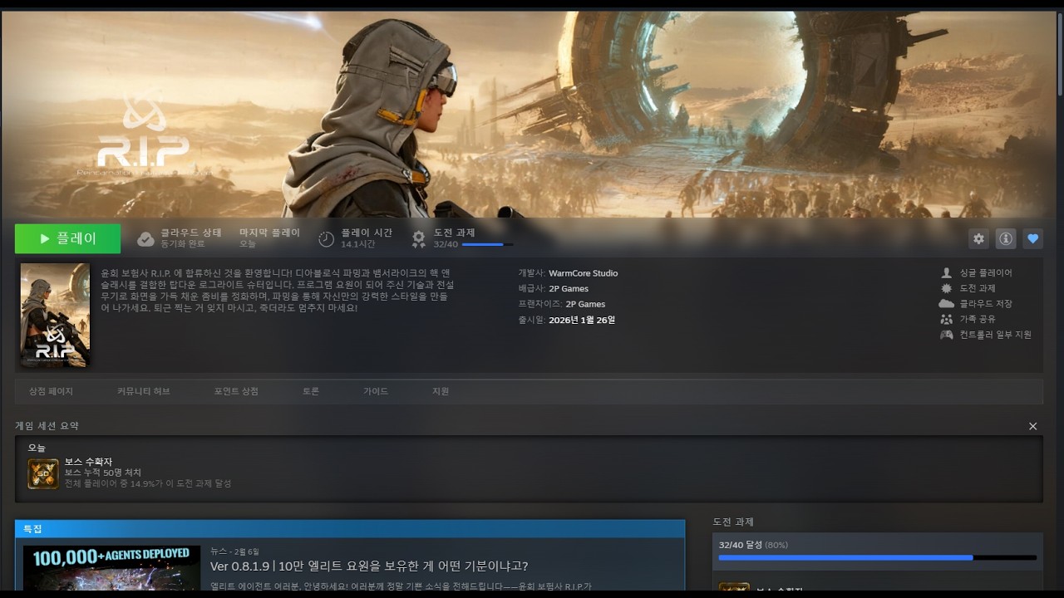Image resolution: width=1064 pixels, height=598 pixels.
Task: Click the game description paragraph
Action: click(278, 291)
